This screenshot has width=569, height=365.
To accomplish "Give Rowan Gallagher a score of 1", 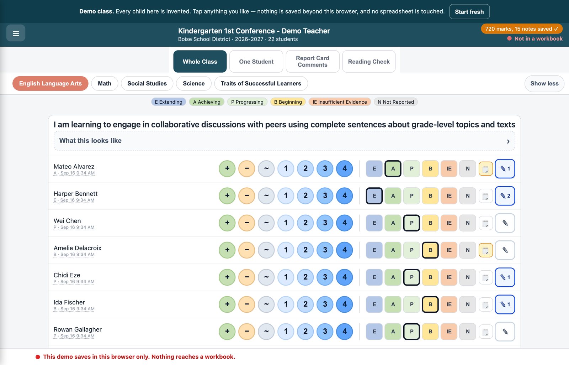I will pyautogui.click(x=286, y=332).
